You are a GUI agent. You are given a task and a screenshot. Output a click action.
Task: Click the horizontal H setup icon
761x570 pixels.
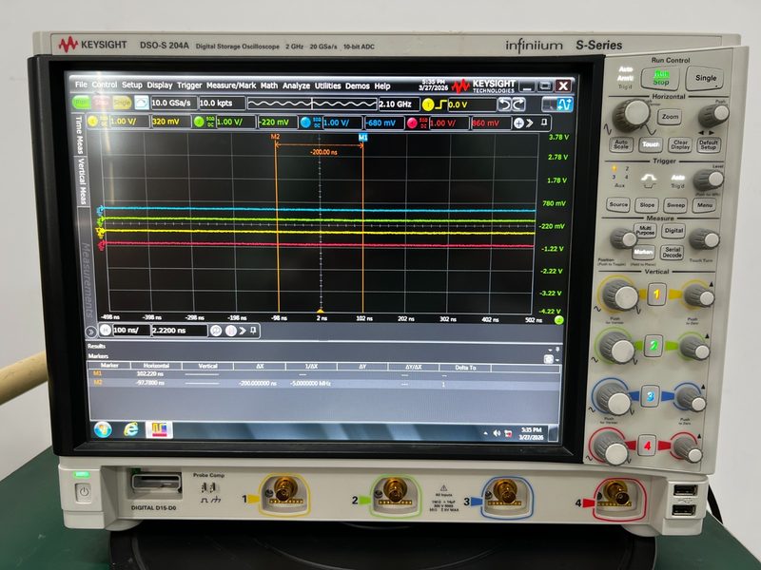[x=106, y=330]
